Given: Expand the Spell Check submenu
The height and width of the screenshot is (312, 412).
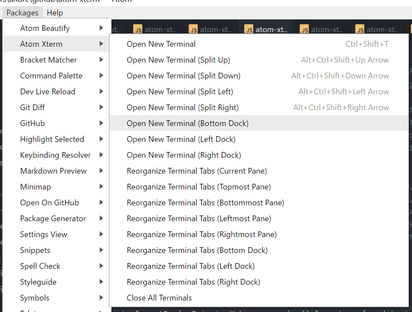Looking at the screenshot, I should point(56,266).
